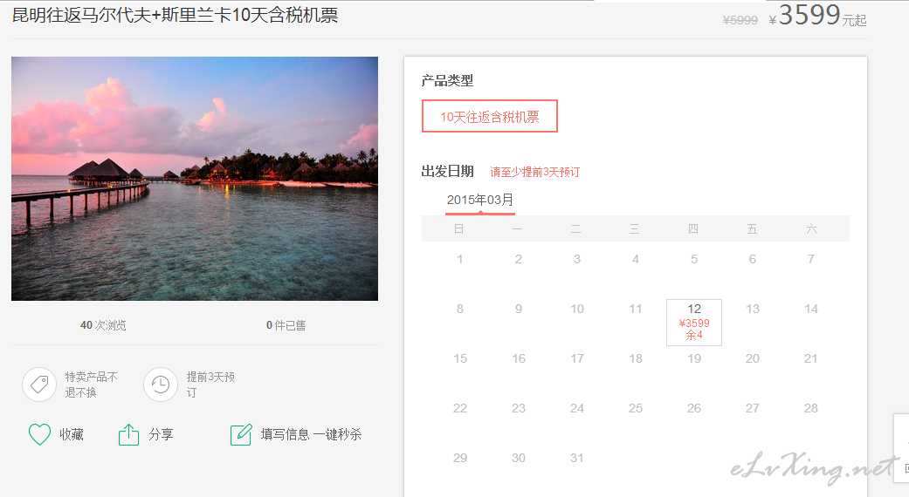The width and height of the screenshot is (909, 497).
Task: Click calendar date 19
Action: point(694,358)
